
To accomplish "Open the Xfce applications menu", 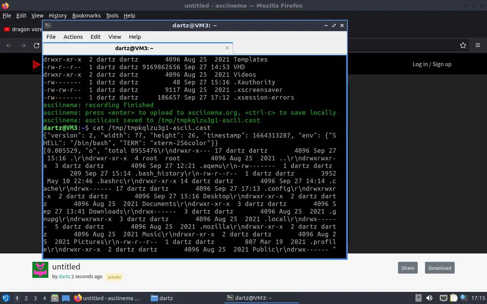I will [6, 298].
